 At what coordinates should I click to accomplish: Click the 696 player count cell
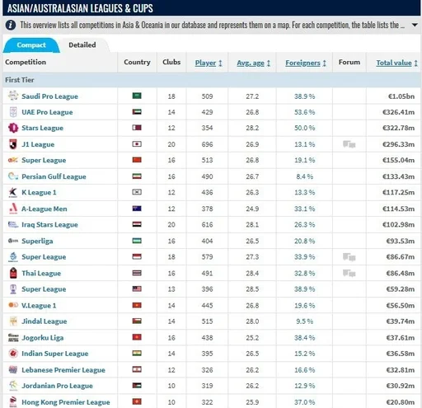pyautogui.click(x=207, y=144)
